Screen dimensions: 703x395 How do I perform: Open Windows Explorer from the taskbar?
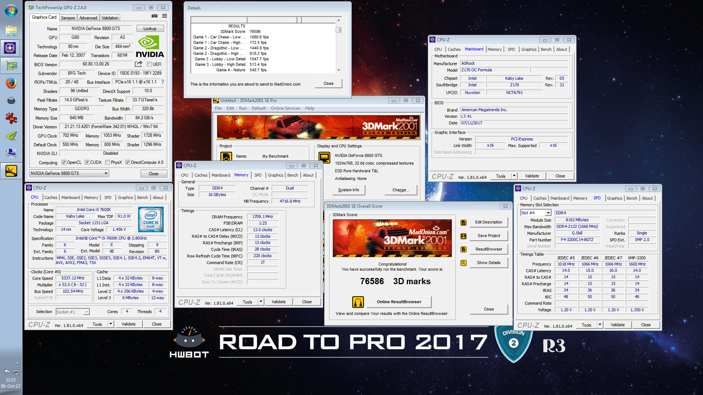click(11, 30)
